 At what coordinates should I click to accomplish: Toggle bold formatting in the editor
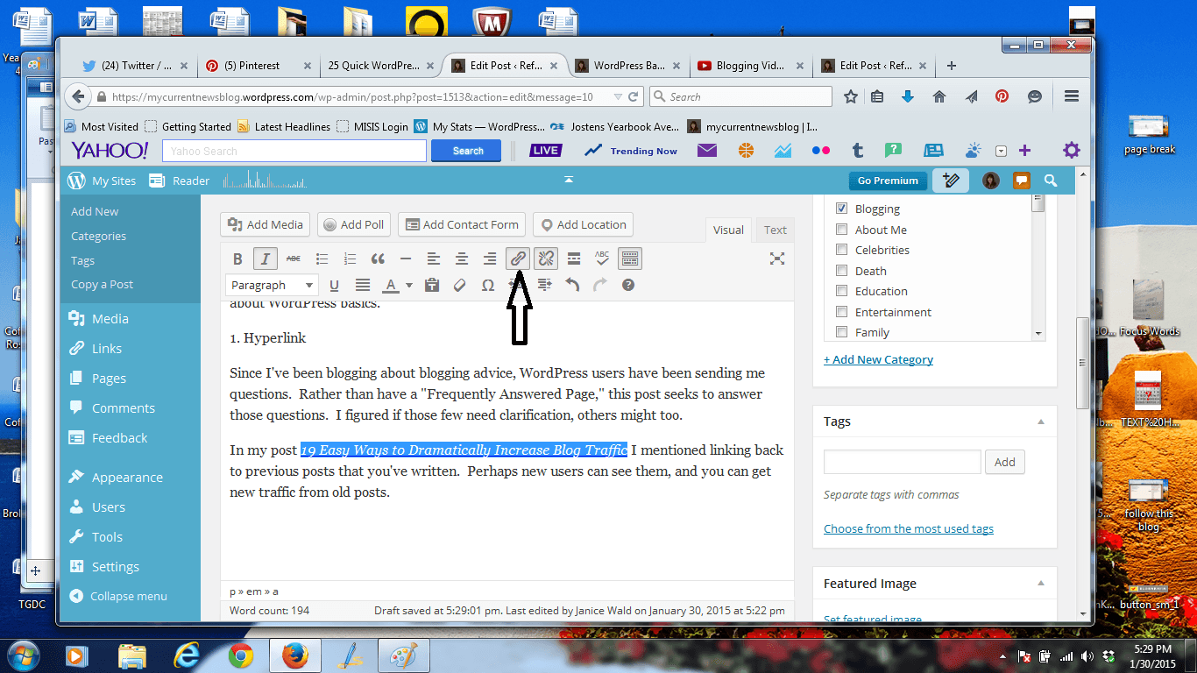(237, 258)
